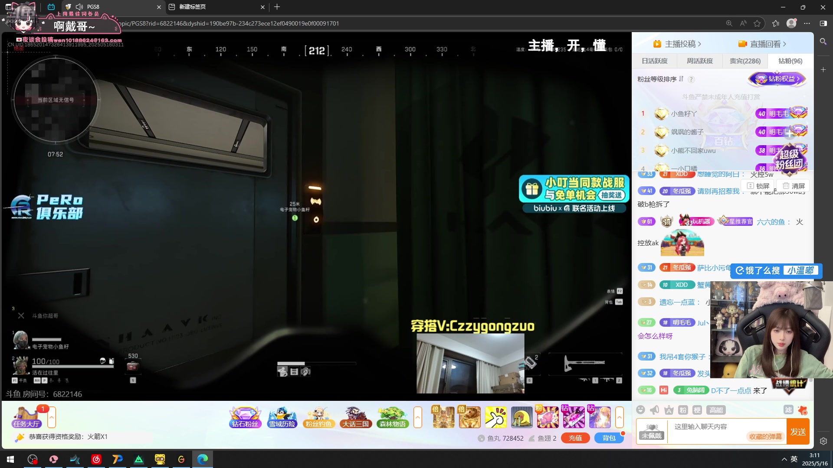Open the 粉丝钓鱼 fan fishing icon
Viewport: 833px width, 468px height.
pyautogui.click(x=318, y=417)
